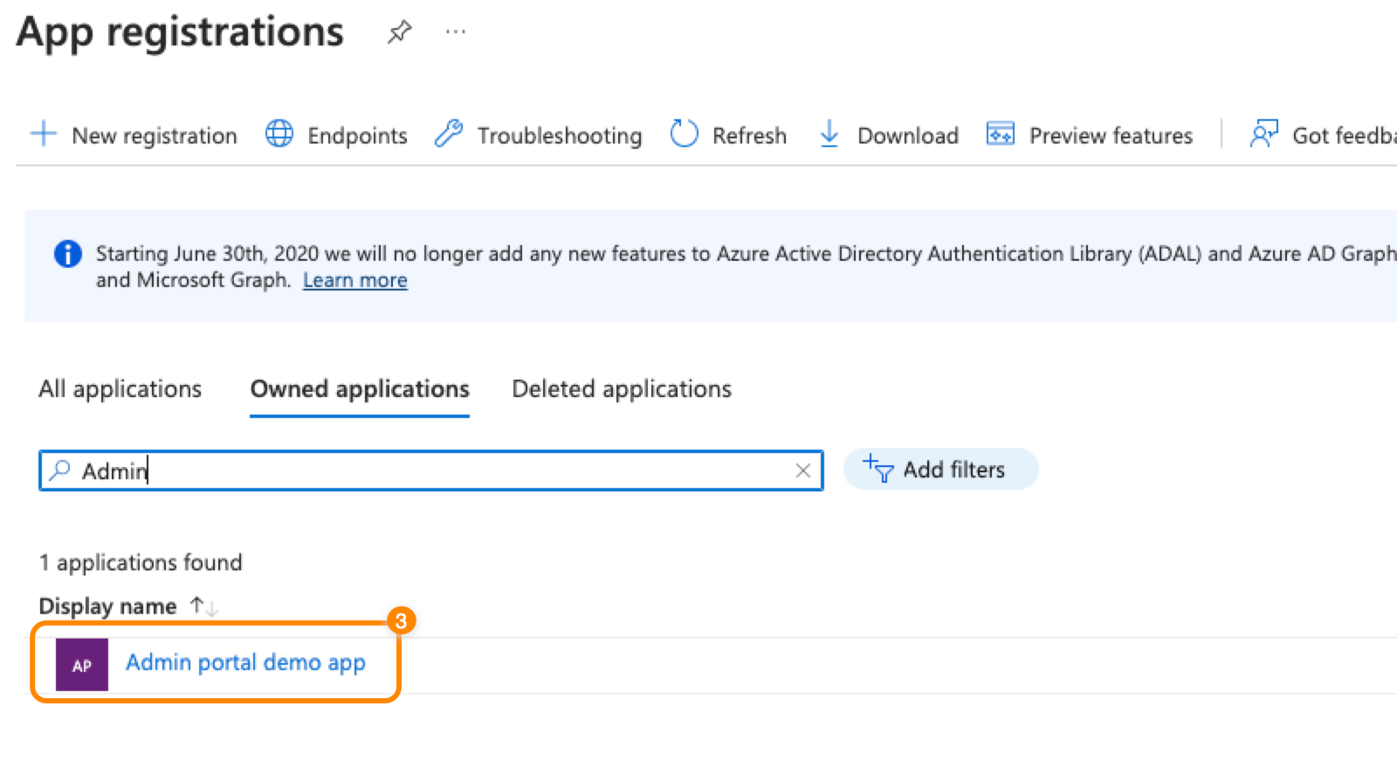Viewport: 1397px width, 768px height.
Task: Click the Download arrow icon
Action: point(829,134)
